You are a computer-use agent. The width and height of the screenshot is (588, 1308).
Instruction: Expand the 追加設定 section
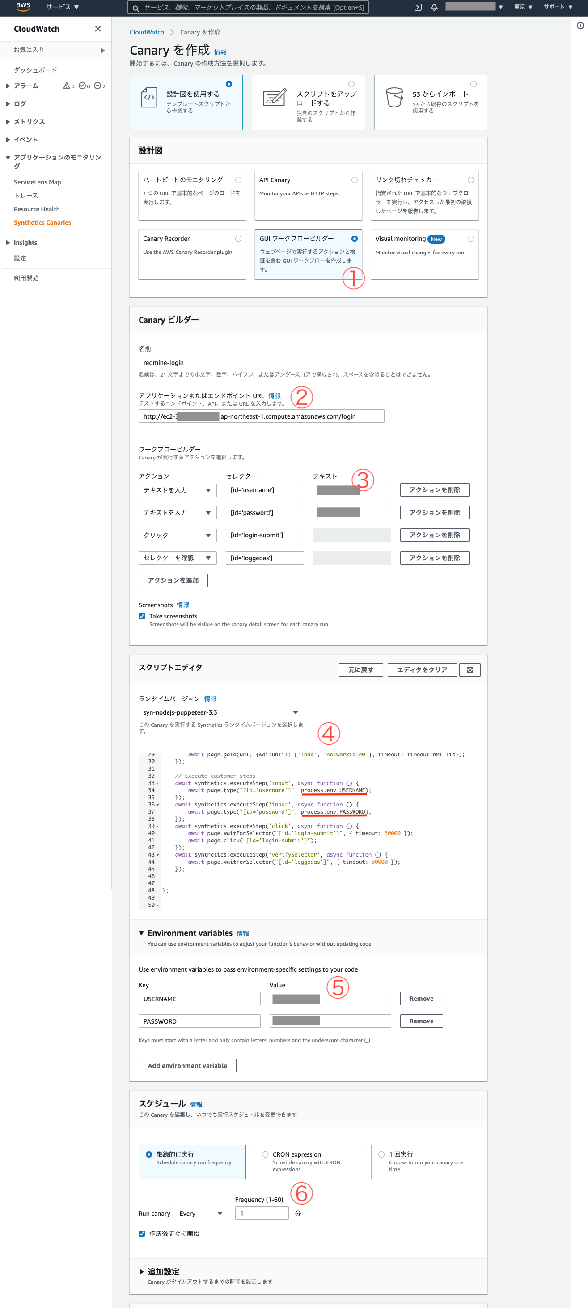pyautogui.click(x=141, y=1271)
